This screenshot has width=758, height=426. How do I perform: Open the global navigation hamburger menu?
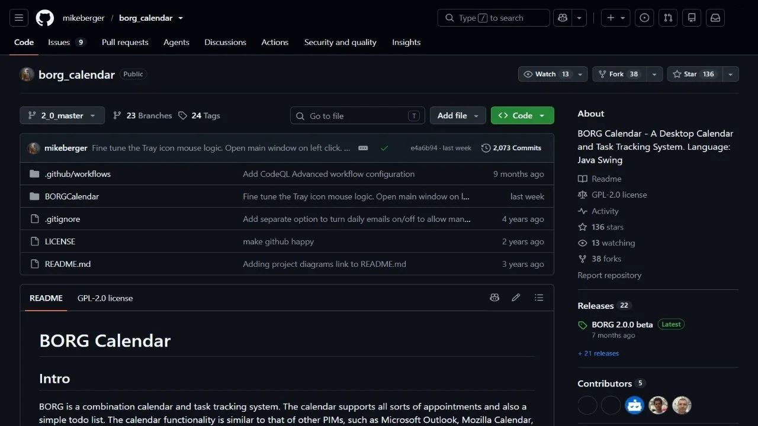tap(19, 18)
